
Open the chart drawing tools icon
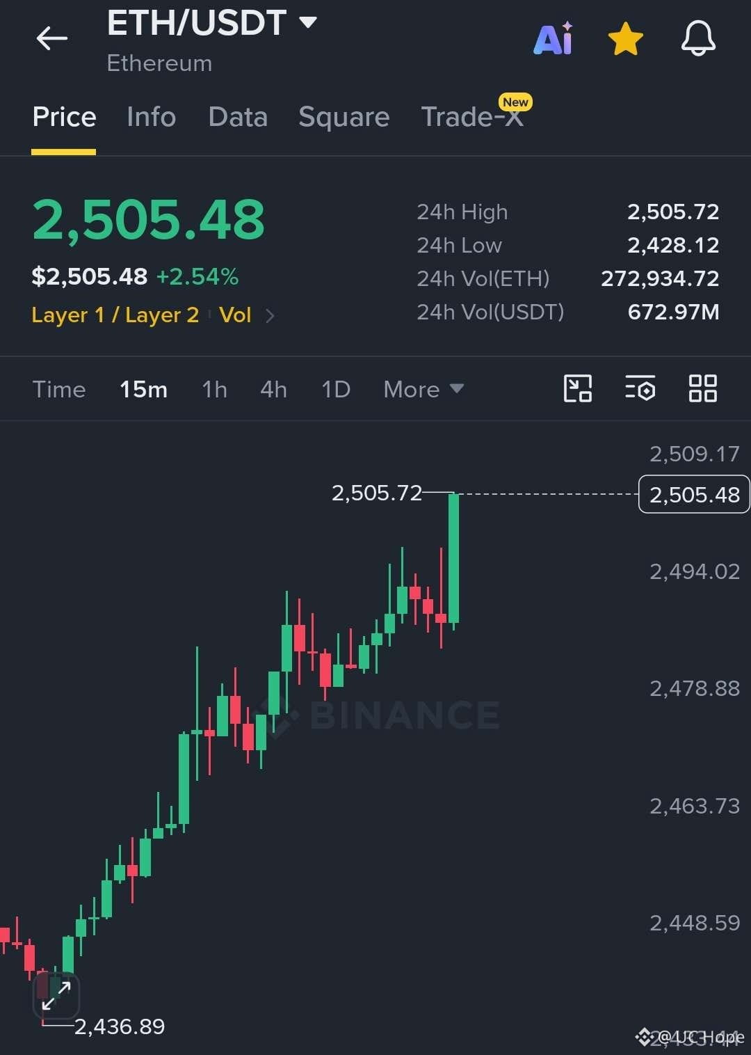577,388
